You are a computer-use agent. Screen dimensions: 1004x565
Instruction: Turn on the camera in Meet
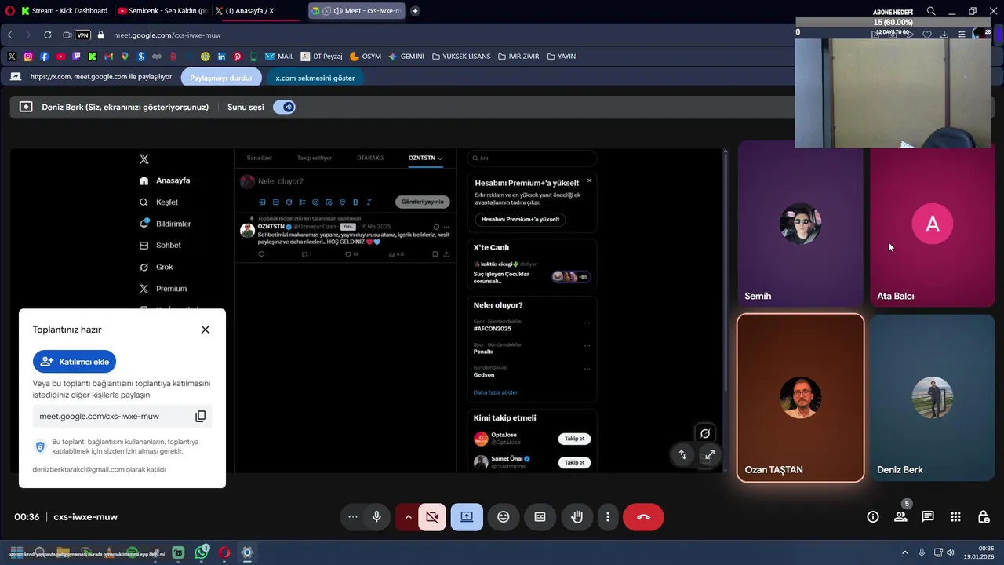coord(432,517)
